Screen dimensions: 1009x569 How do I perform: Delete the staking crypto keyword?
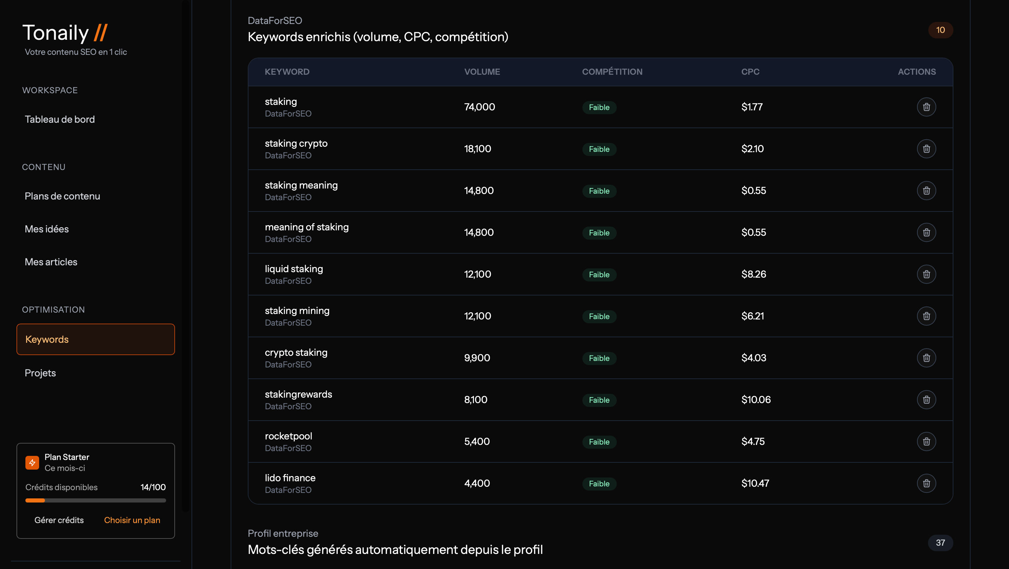click(x=926, y=149)
